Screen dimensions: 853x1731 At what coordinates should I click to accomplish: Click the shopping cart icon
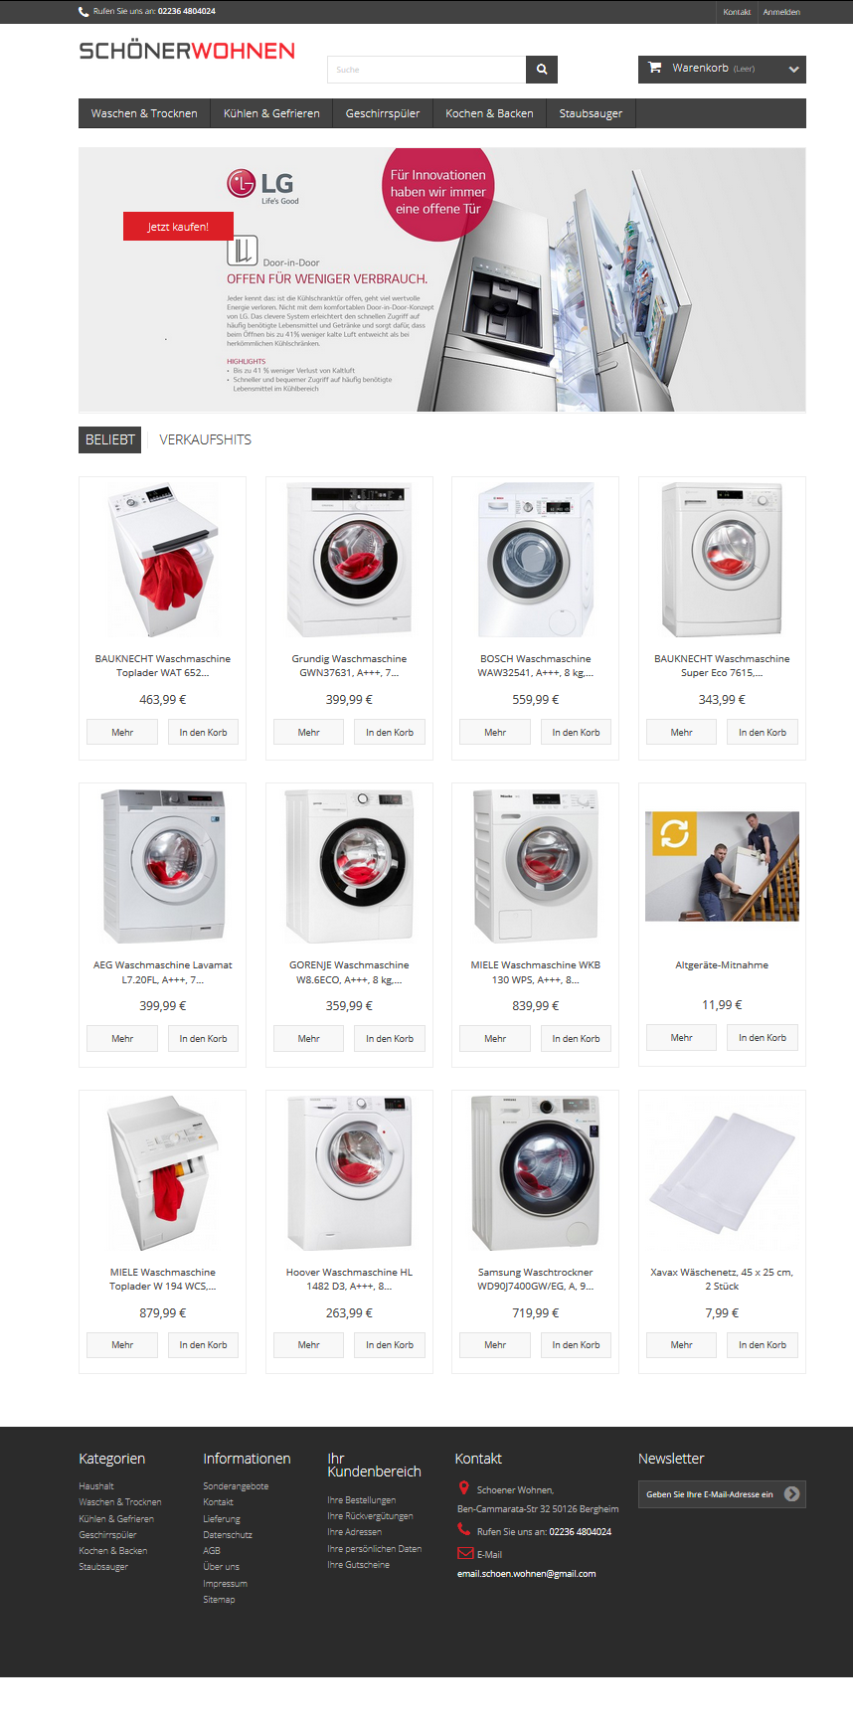(x=654, y=68)
